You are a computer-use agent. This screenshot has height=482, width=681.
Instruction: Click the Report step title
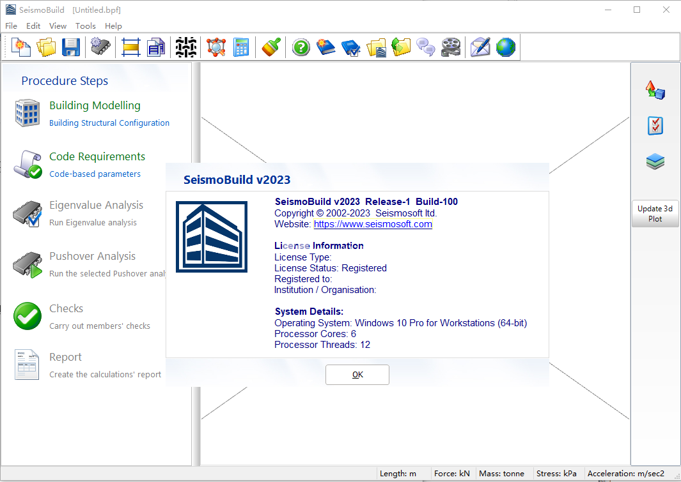tap(65, 357)
